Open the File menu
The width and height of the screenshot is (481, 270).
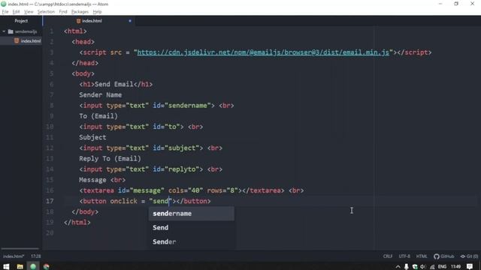click(5, 12)
